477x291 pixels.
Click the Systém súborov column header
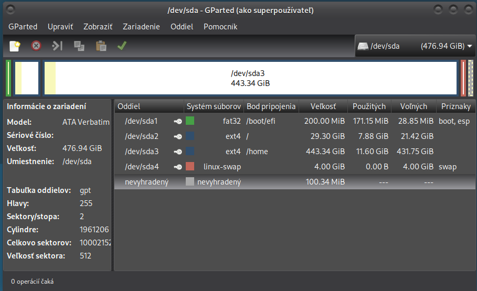click(214, 106)
